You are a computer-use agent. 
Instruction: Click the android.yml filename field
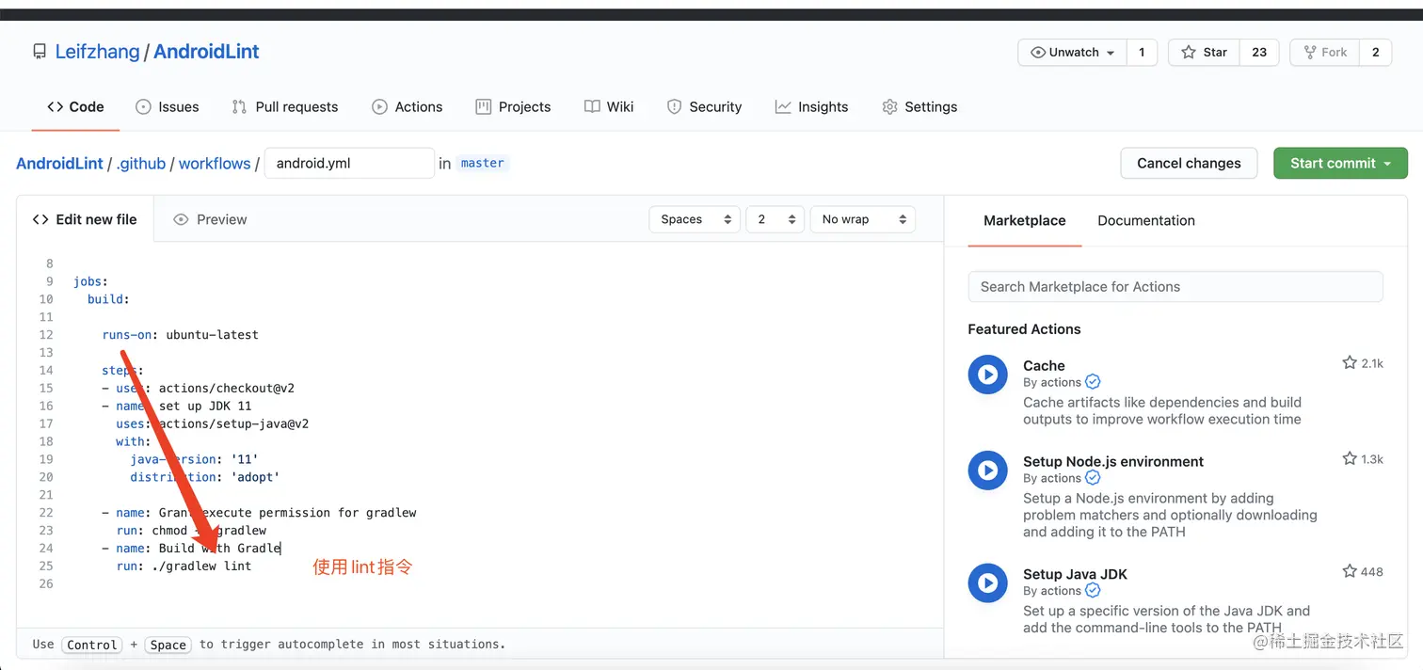[x=349, y=163]
